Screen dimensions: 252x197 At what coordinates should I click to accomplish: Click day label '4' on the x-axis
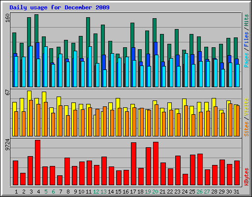click(38, 192)
